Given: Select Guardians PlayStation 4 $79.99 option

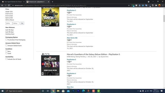Looking at the screenshot, I should tap(71, 73).
